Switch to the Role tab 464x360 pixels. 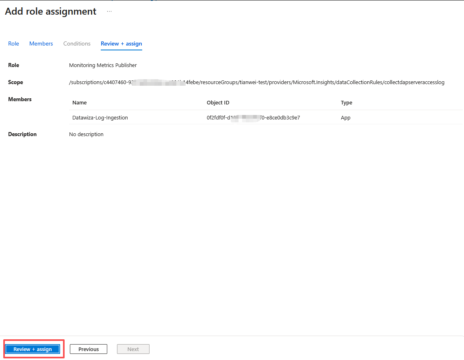[x=13, y=43]
